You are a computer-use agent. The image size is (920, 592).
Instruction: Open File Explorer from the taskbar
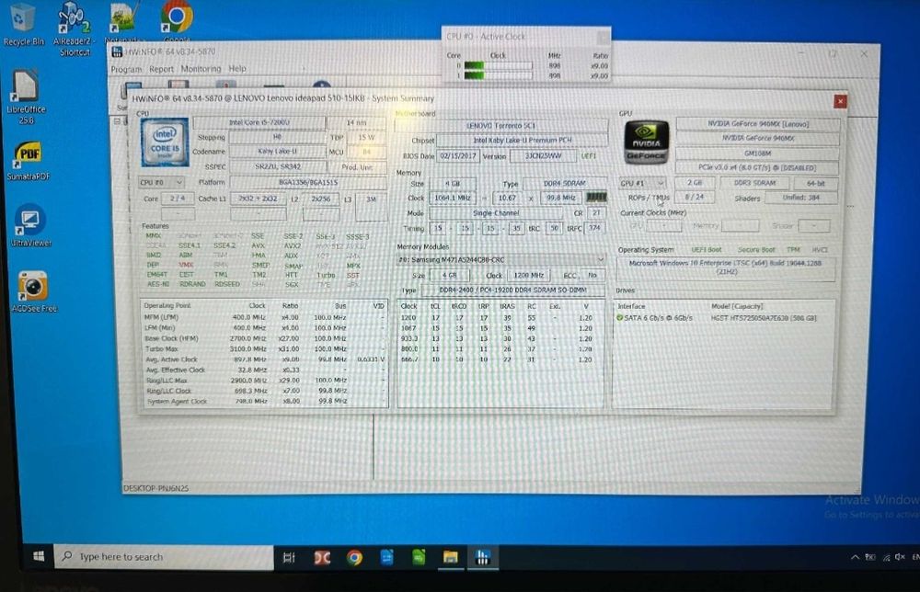pyautogui.click(x=450, y=557)
